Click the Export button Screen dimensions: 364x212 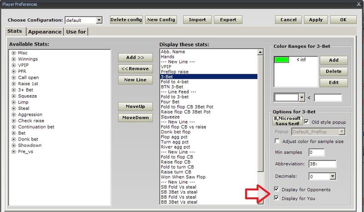pyautogui.click(x=228, y=20)
